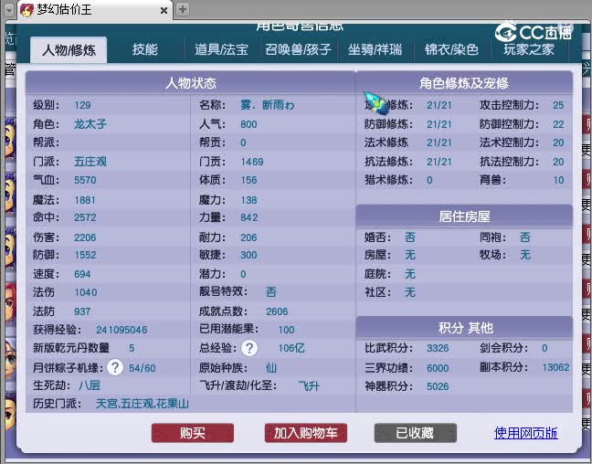The image size is (592, 464).
Task: Close the 梦幻估价王 browser tab
Action: click(164, 11)
